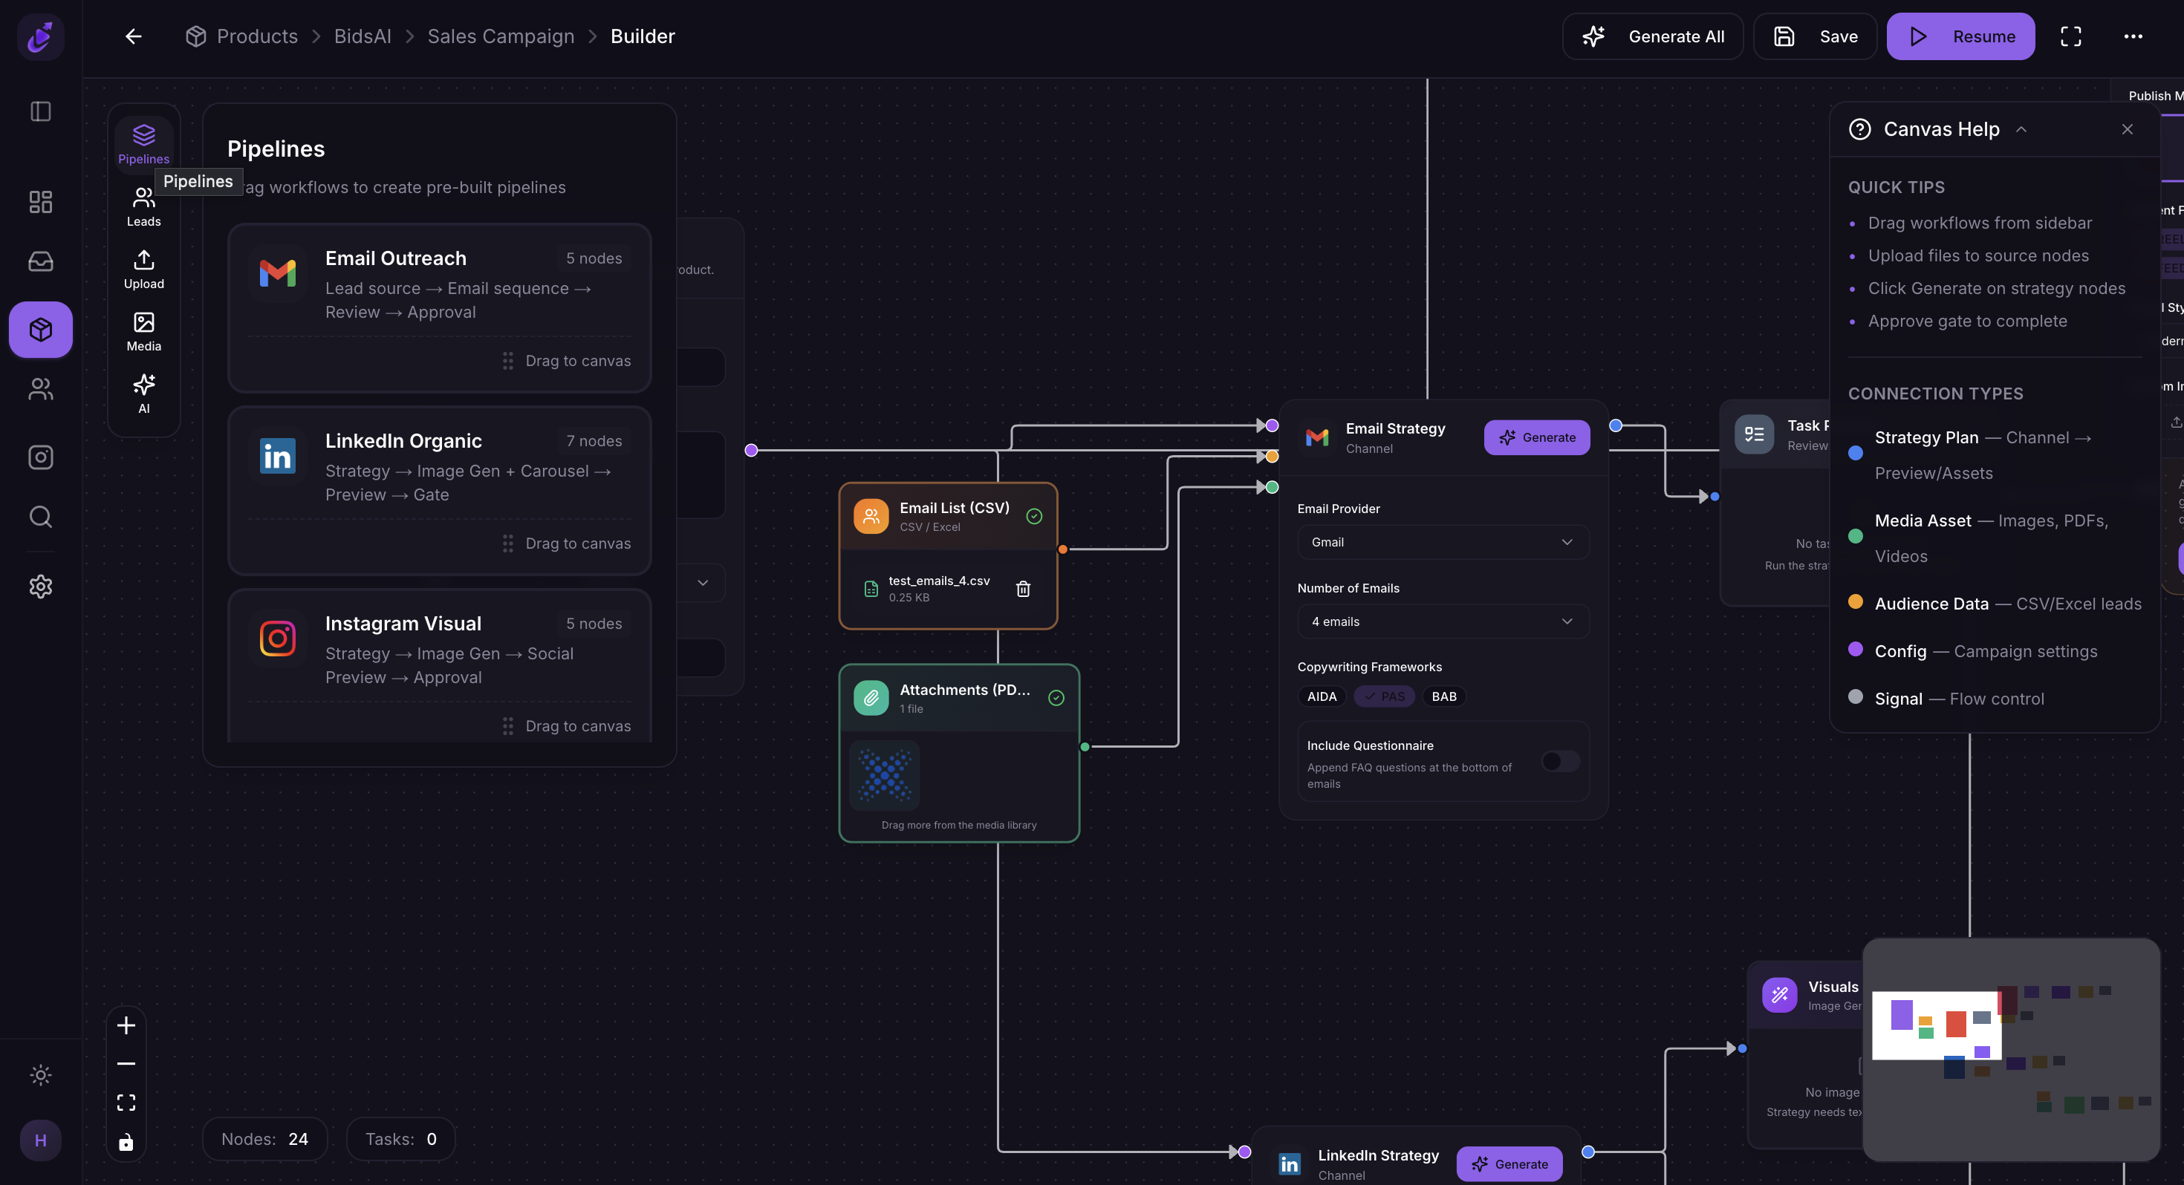This screenshot has height=1185, width=2184.
Task: Open the H user avatar
Action: (x=41, y=1140)
